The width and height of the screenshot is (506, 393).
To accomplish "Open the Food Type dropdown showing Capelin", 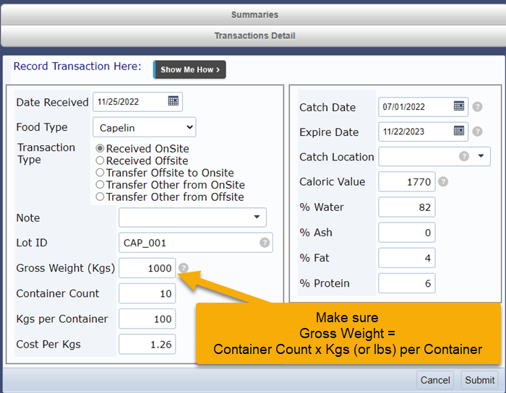I will (145, 127).
